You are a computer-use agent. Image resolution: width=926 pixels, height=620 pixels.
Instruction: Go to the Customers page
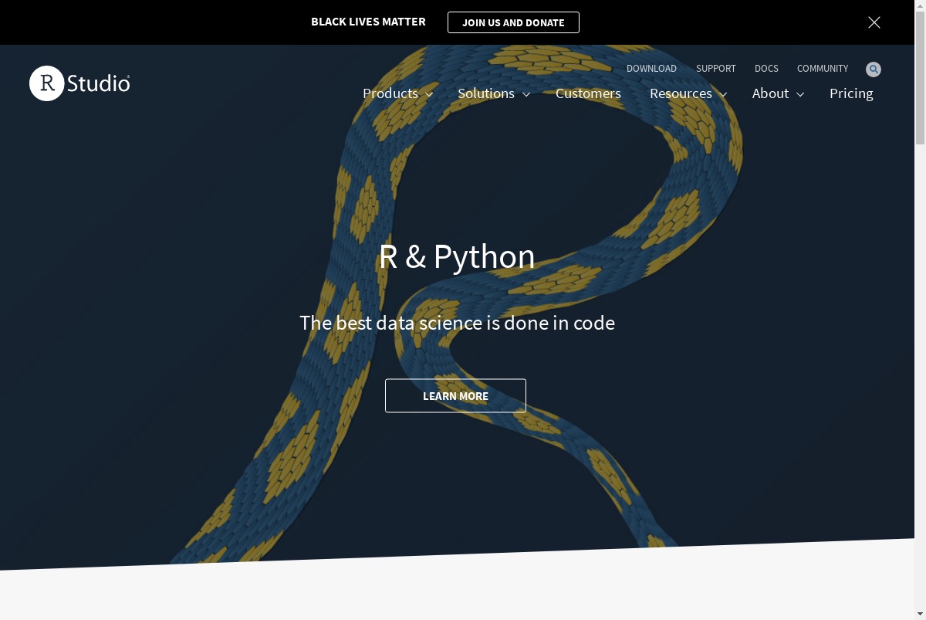[588, 93]
